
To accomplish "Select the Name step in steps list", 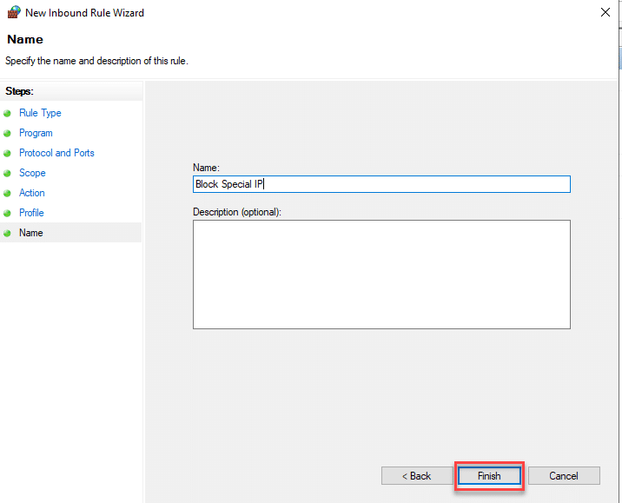I will tap(31, 233).
